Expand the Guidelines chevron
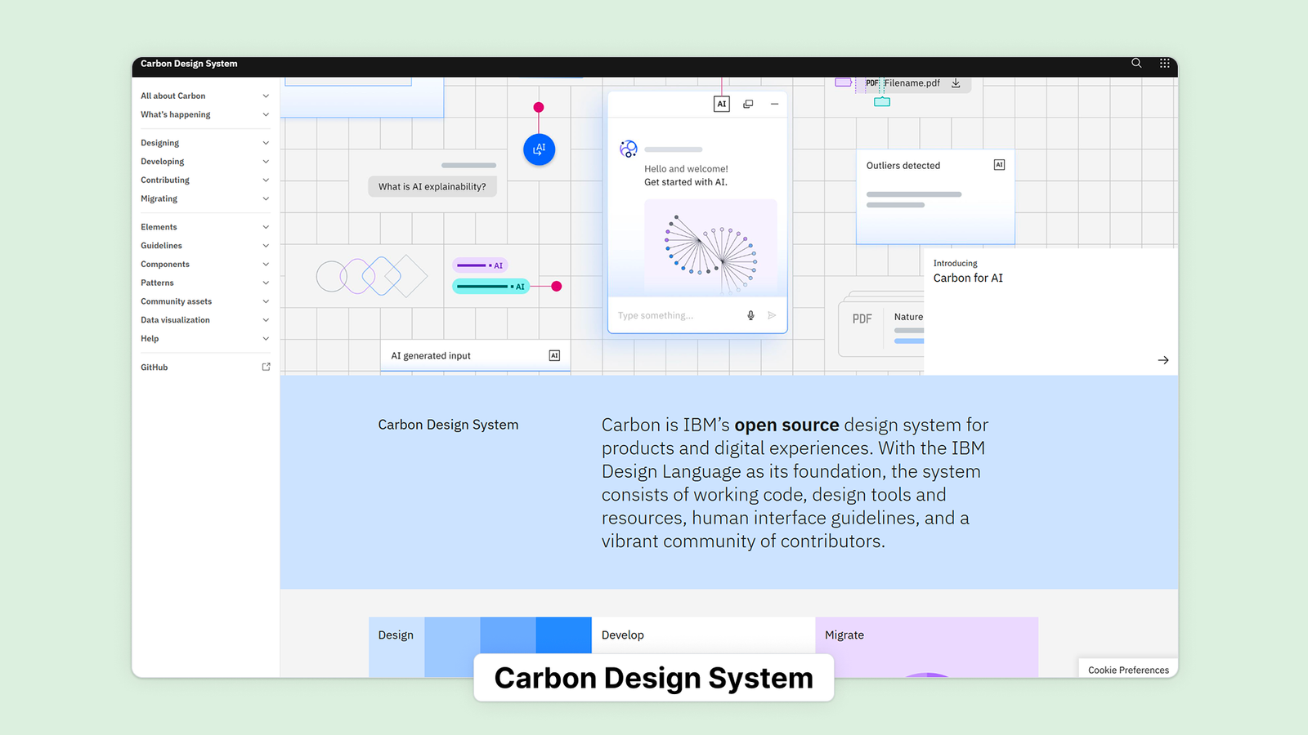This screenshot has width=1308, height=735. (266, 246)
